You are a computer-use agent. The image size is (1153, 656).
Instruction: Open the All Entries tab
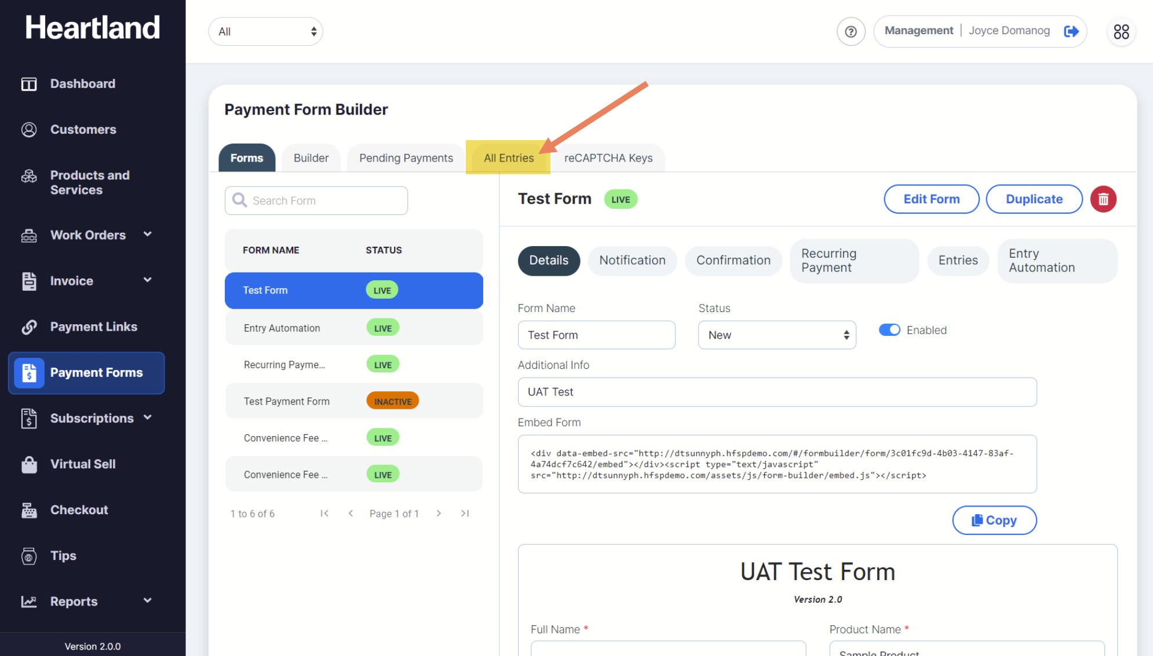[x=509, y=158]
